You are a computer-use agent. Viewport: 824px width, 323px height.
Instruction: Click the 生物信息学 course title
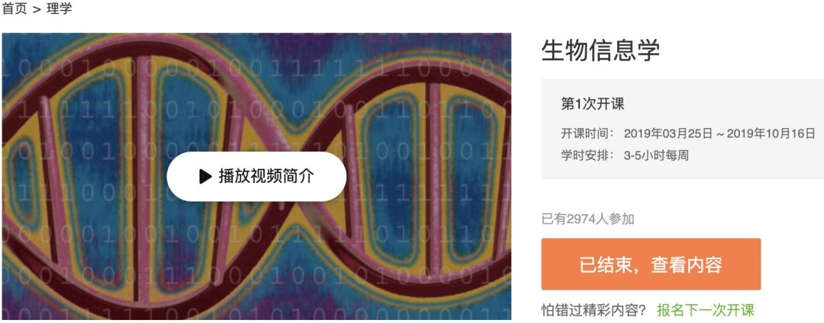[600, 50]
